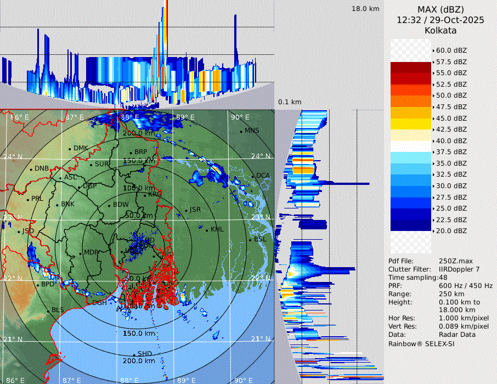Viewport: 497px width, 384px height.
Task: Click the BLS station marker
Action: (x=48, y=310)
